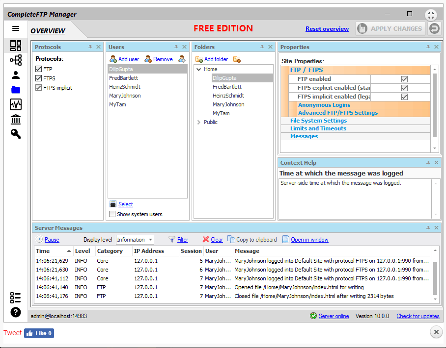This screenshot has width=446, height=348.
Task: Select FredBartlett in the Users list
Action: [123, 78]
